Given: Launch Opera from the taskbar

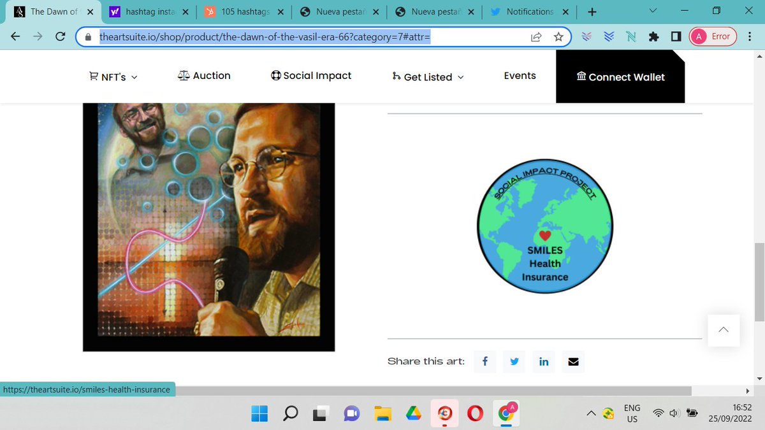Looking at the screenshot, I should (x=474, y=413).
